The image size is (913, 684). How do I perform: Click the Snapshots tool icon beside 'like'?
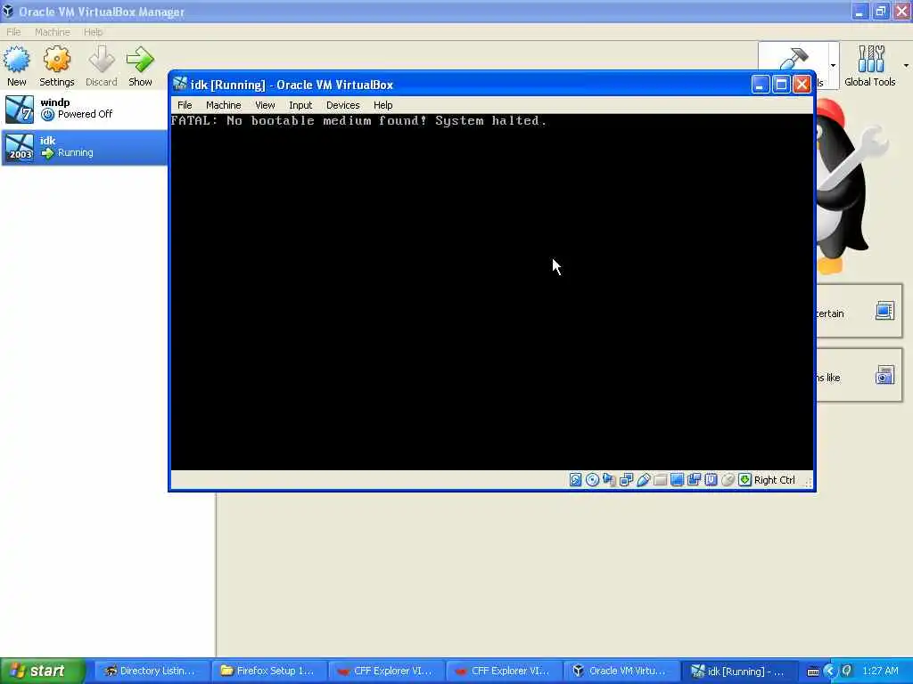[x=884, y=375]
